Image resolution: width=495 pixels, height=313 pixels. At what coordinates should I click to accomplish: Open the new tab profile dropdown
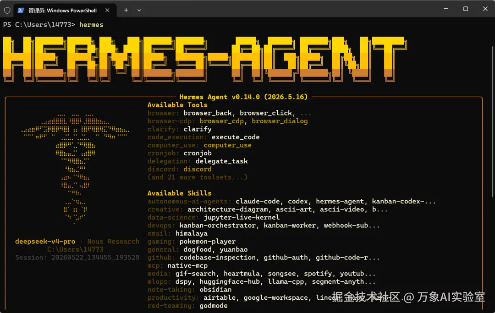click(139, 11)
